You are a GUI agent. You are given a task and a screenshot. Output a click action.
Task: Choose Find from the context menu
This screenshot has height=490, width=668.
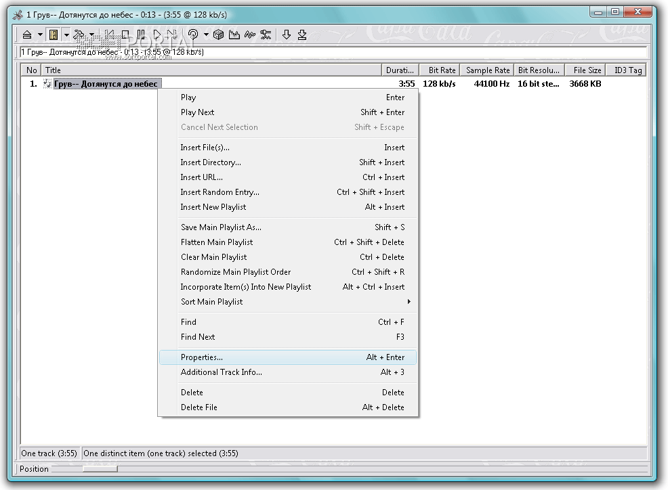288,322
